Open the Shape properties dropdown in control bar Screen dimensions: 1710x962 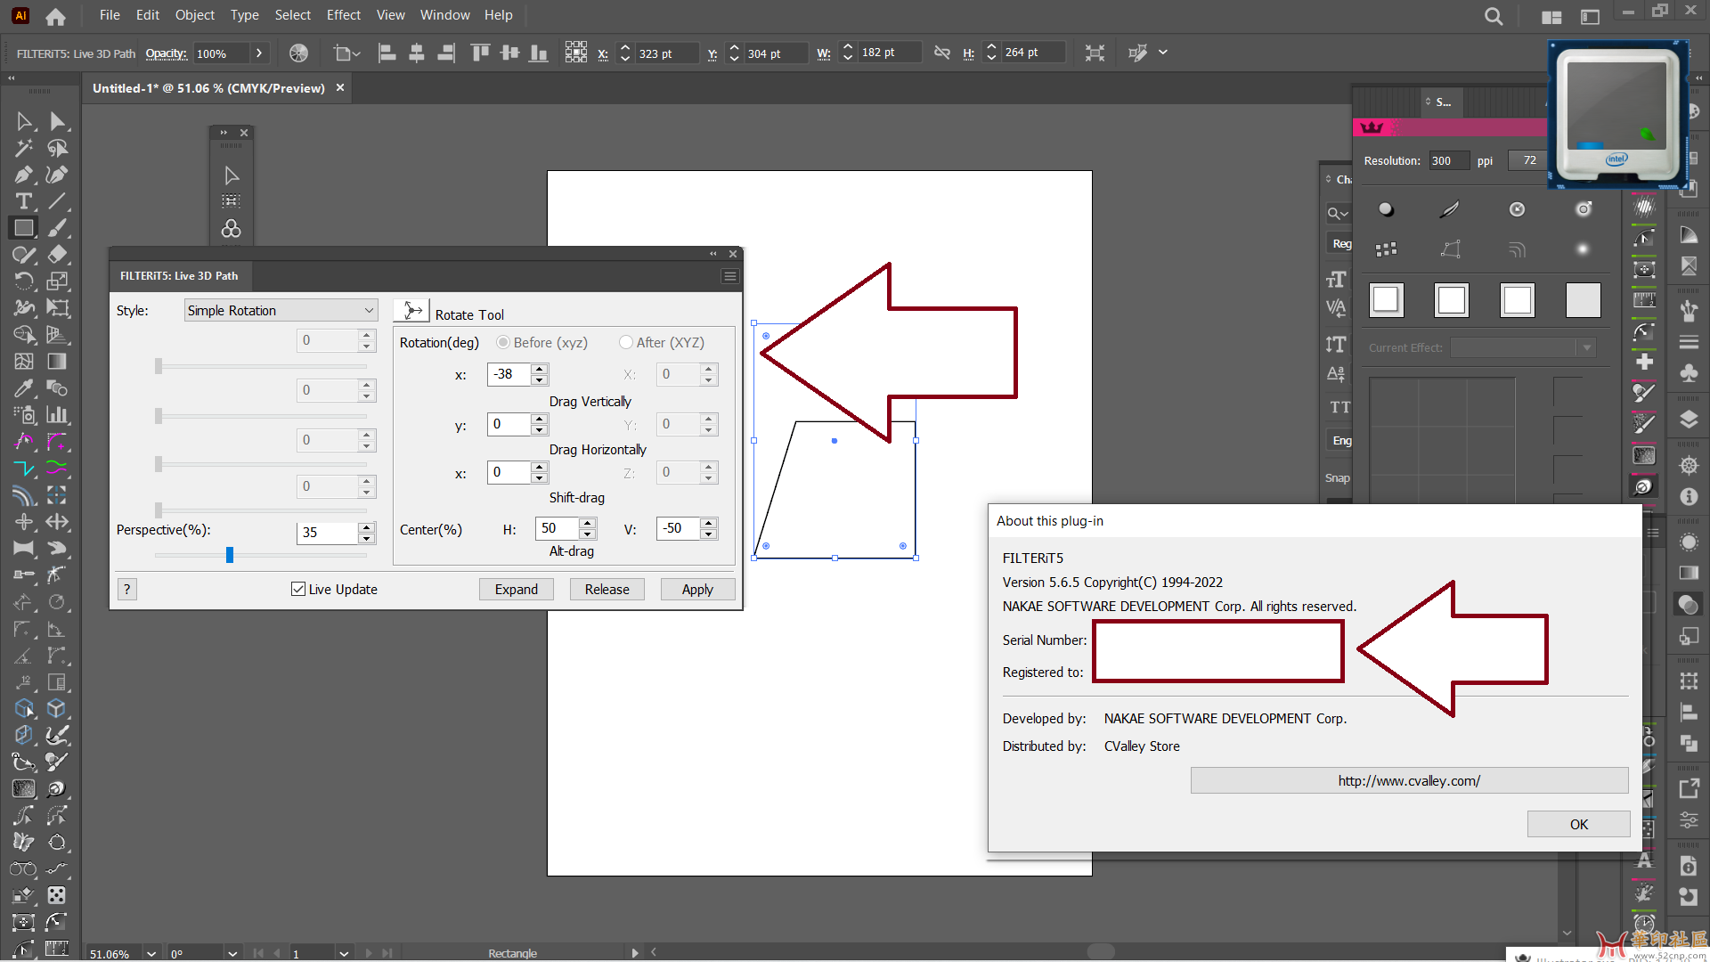[x=346, y=53]
